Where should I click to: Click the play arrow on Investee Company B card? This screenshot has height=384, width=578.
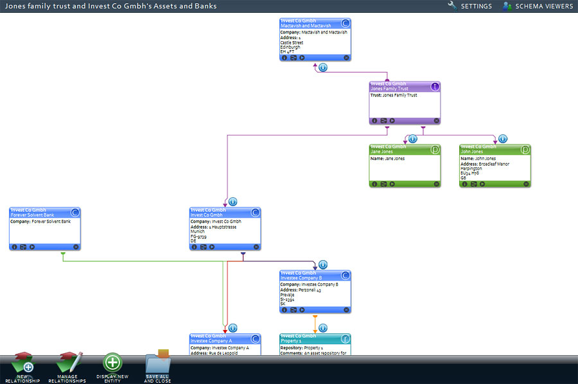point(302,310)
